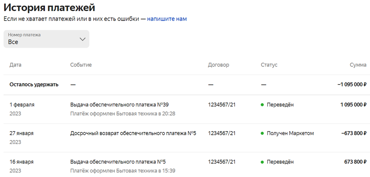The height and width of the screenshot is (177, 370).
Task: Expand the 'Номер платежа' dropdown
Action: pyautogui.click(x=46, y=39)
